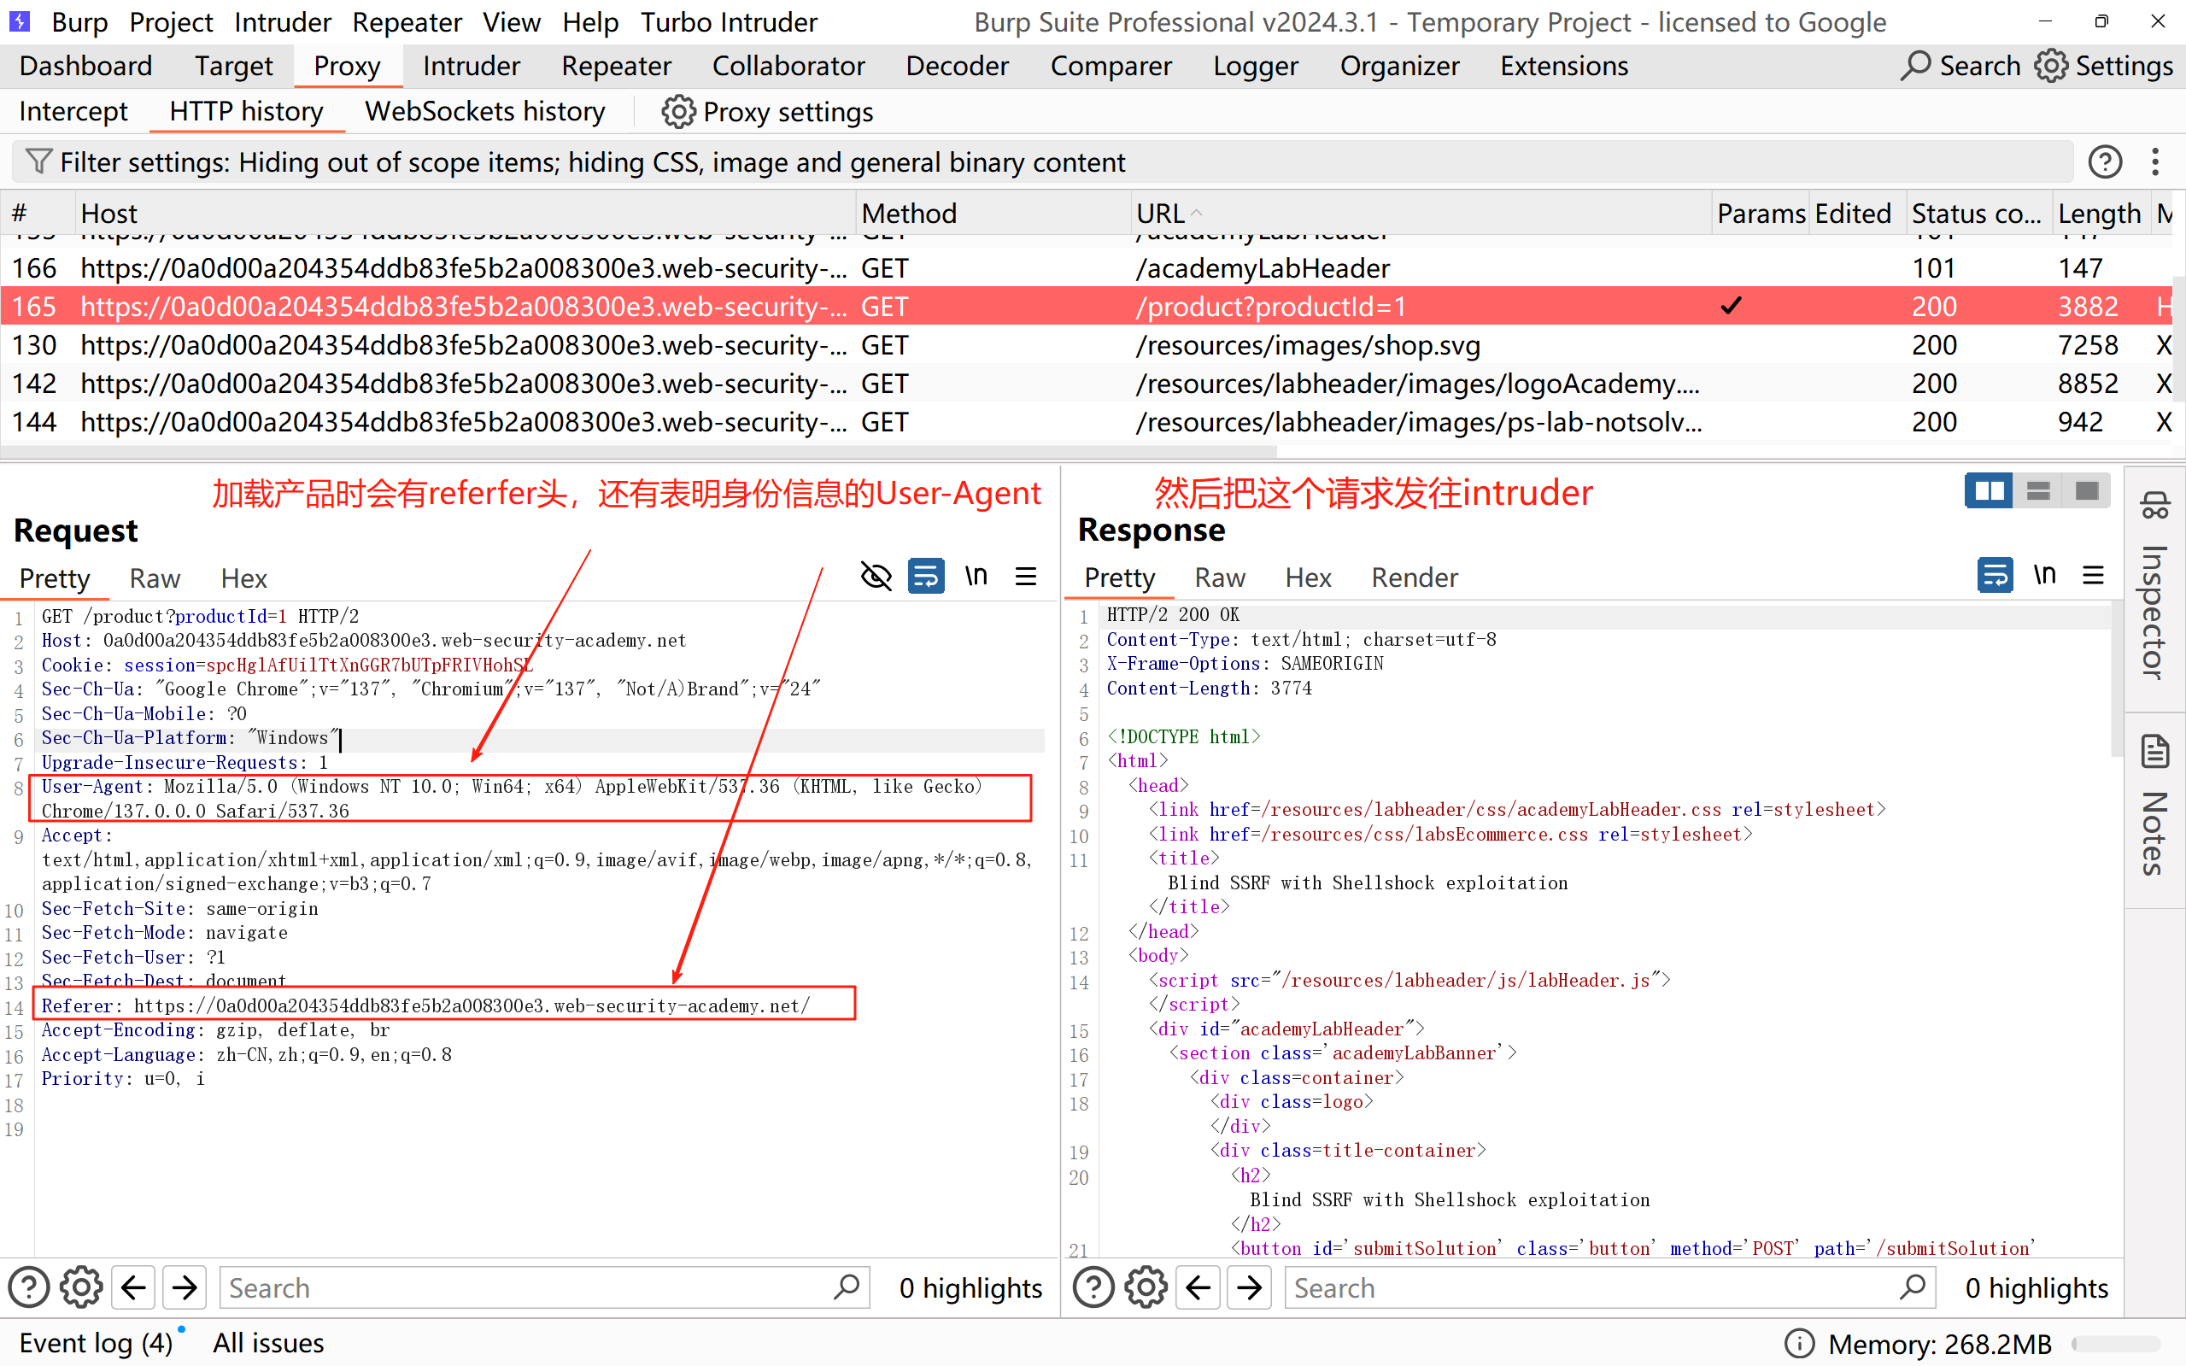Open the Turbo Intruder menu
Viewport: 2186px width, 1366px height.
pos(728,21)
